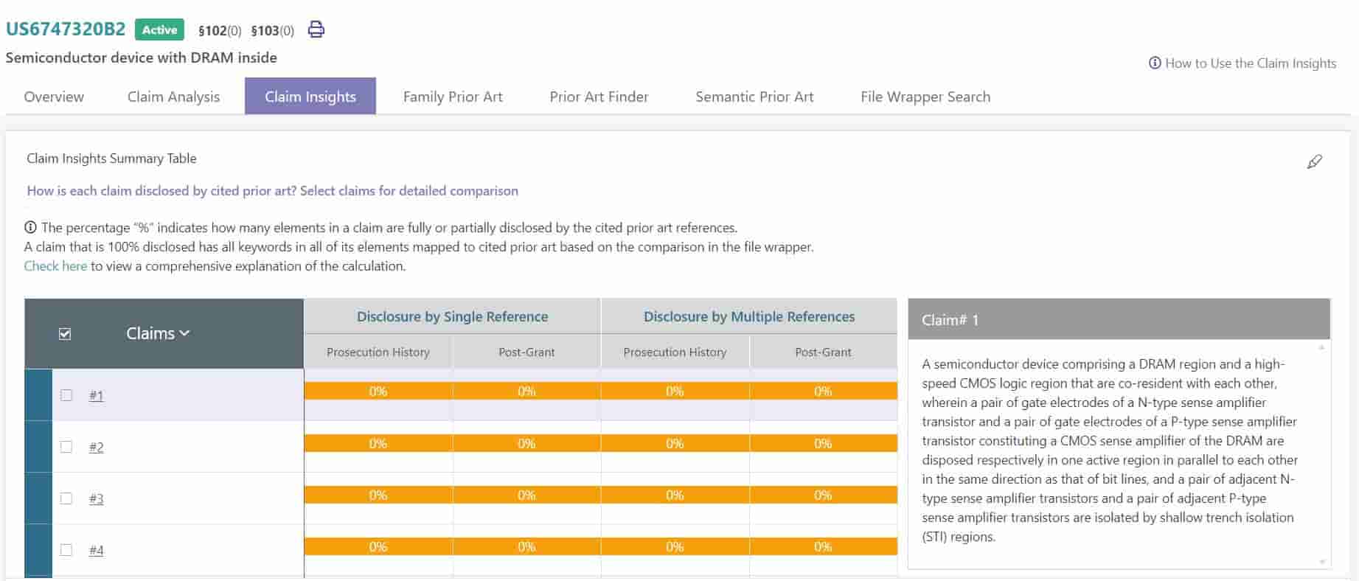Check the box for claim #4
This screenshot has width=1359, height=581.
point(66,549)
